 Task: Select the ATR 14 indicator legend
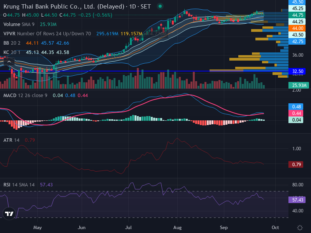pos(11,140)
